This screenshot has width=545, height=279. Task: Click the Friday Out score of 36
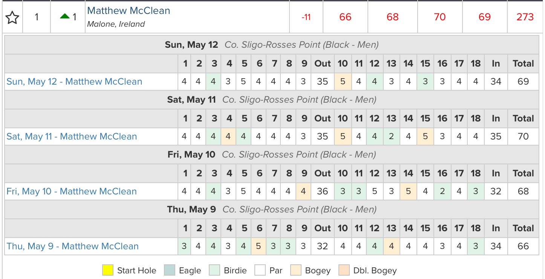(x=322, y=191)
